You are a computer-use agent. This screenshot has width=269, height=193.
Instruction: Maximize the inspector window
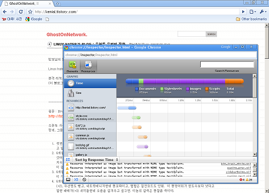coord(243,47)
